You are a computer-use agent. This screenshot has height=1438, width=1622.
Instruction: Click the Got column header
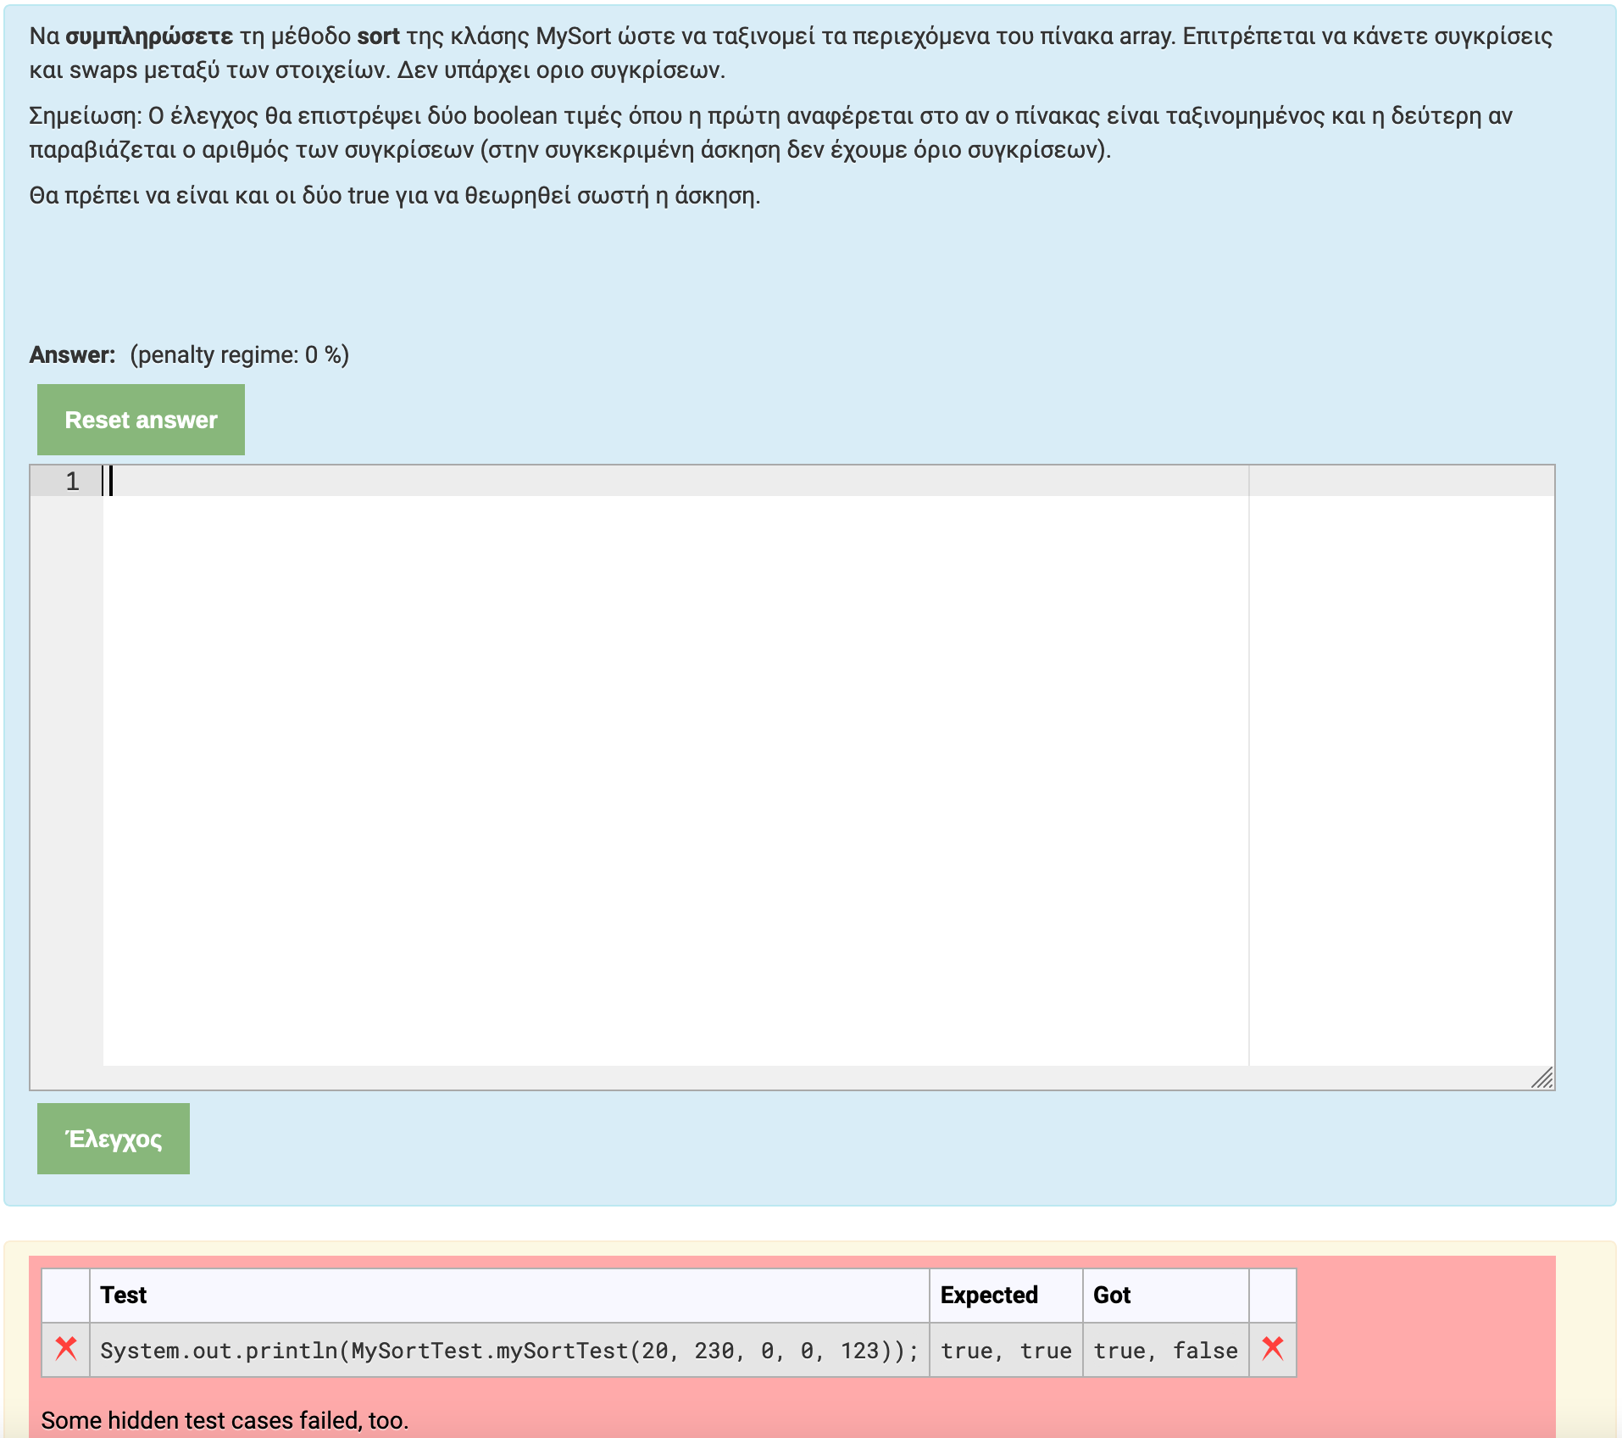point(1111,1295)
